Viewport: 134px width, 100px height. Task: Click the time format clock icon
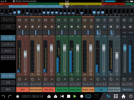[x=18, y=97]
